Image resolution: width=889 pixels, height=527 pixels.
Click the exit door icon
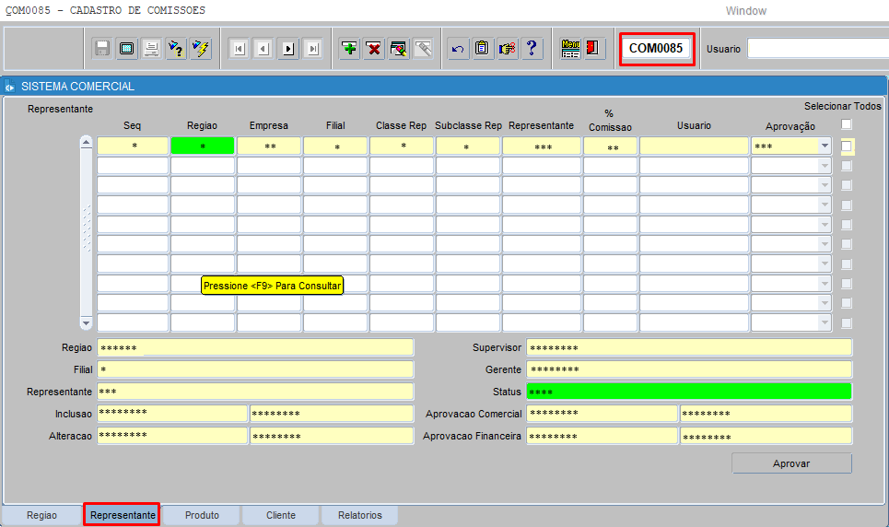pyautogui.click(x=594, y=49)
